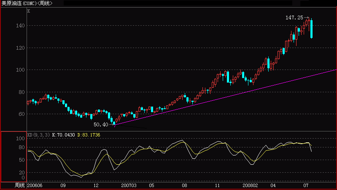
Task: Click the 20 level label on the KD axis
Action: pos(22,172)
